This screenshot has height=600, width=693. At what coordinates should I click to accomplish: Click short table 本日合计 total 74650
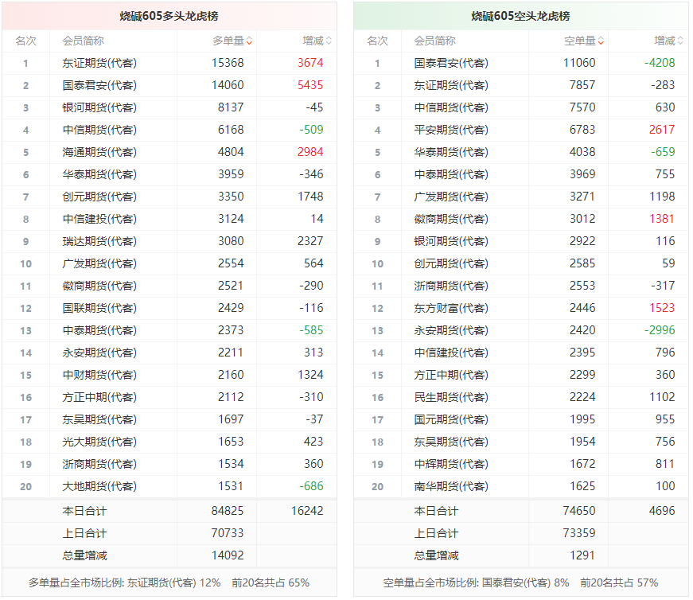pyautogui.click(x=579, y=511)
